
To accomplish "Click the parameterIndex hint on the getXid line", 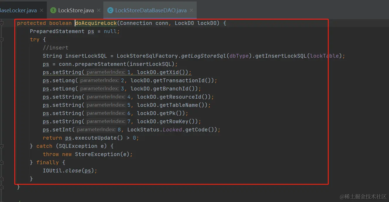I will (106, 72).
